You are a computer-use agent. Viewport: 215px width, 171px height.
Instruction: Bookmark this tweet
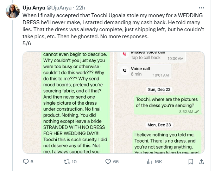(x=190, y=162)
